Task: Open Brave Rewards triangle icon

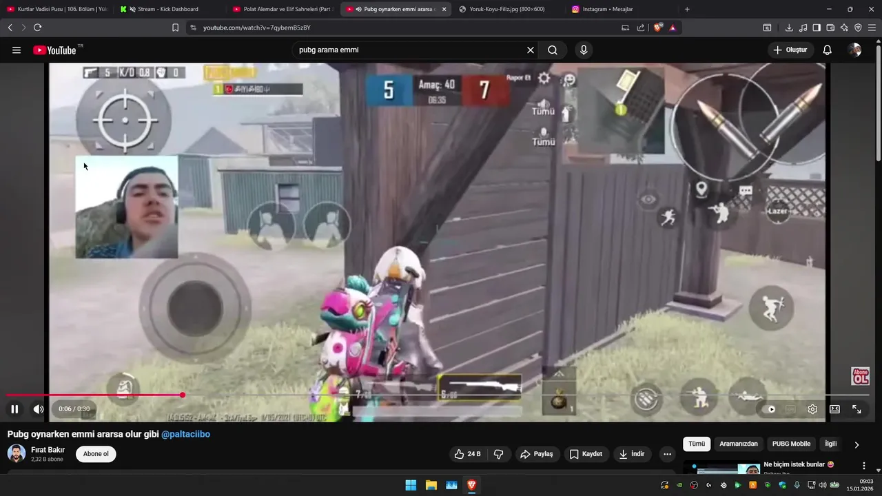Action: coord(672,28)
